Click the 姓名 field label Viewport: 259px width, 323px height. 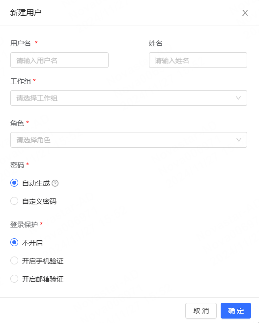[x=156, y=43]
